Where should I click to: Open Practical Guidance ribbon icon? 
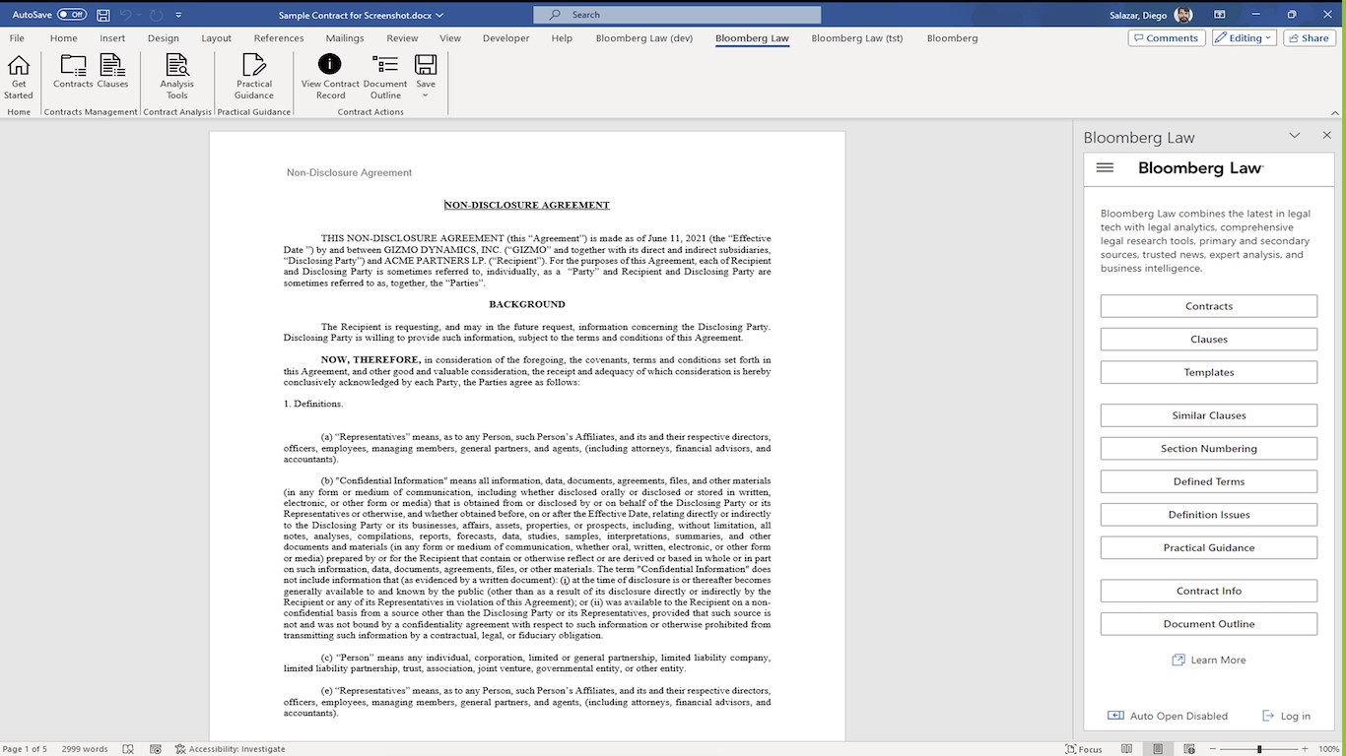pos(254,77)
